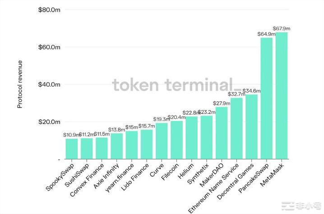Image resolution: width=324 pixels, height=214 pixels.
Task: Select the Curve revenue bar
Action: [162, 141]
